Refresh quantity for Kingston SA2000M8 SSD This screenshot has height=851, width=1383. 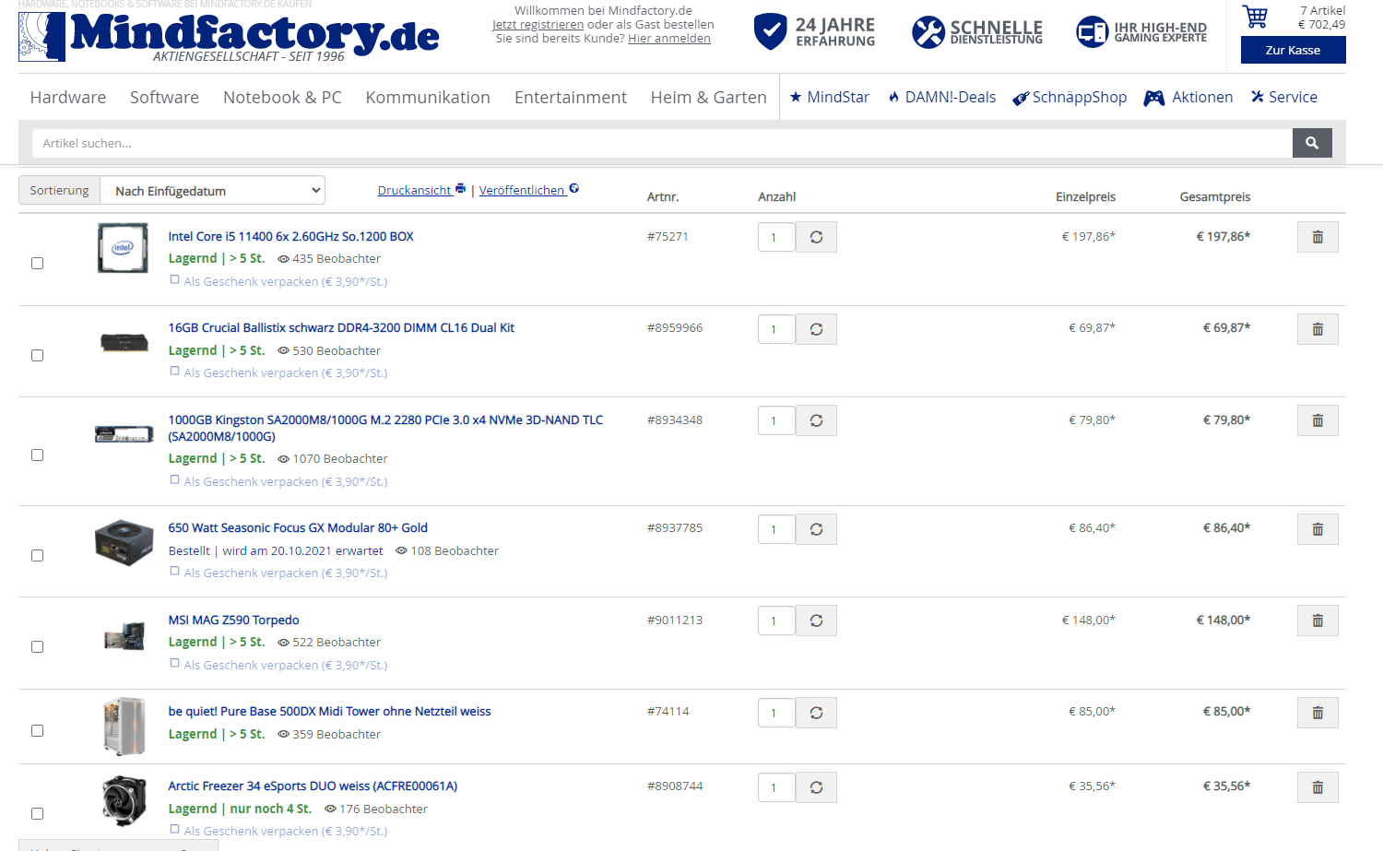(x=816, y=420)
